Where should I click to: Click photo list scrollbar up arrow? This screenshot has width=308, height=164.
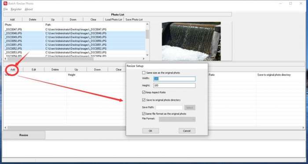point(147,24)
